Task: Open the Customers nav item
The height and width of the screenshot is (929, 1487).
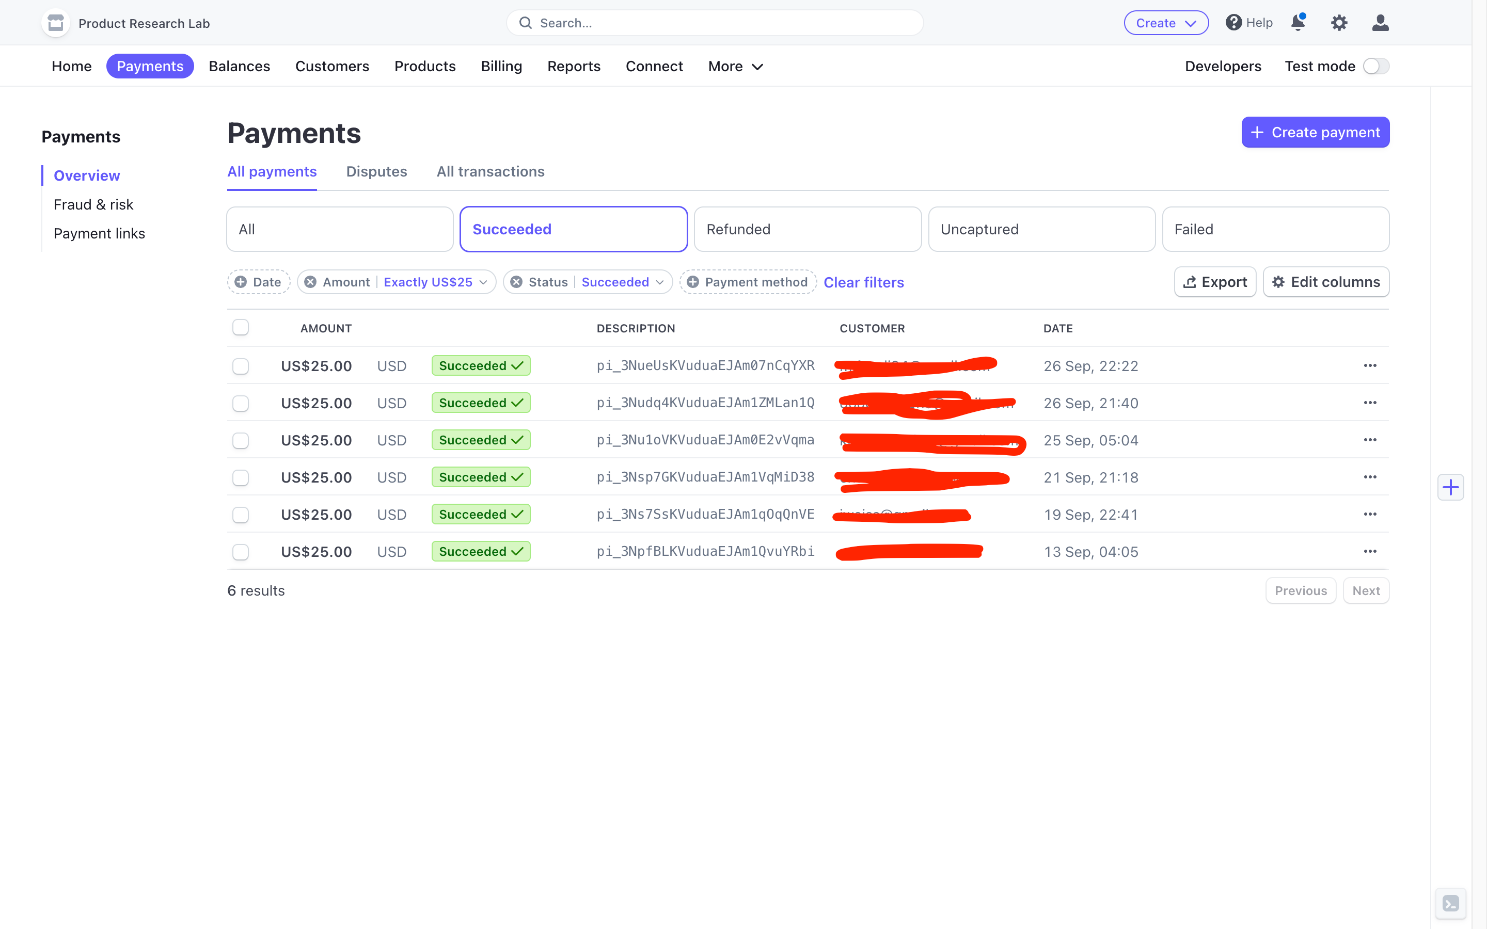Action: pyautogui.click(x=333, y=67)
